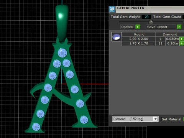Click the green arrow beside Update
This screenshot has width=184, height=138.
138,27
